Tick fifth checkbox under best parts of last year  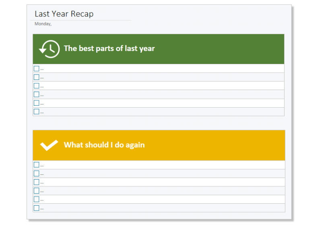36,103
